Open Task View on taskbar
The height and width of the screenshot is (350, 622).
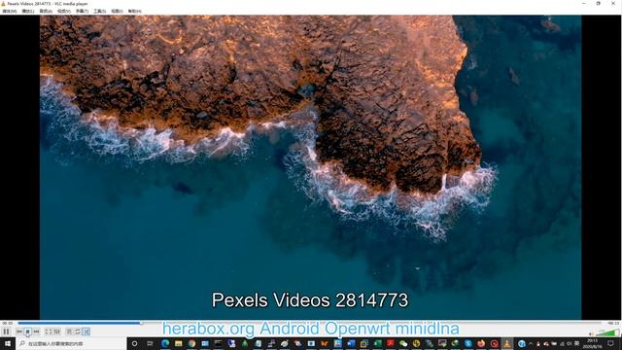[x=150, y=343]
